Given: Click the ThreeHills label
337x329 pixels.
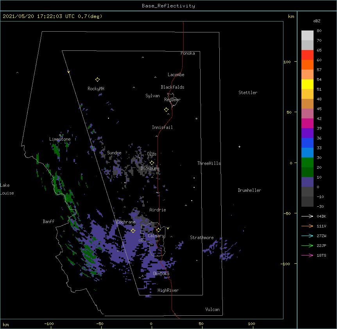Looking at the screenshot, I should pos(209,163).
